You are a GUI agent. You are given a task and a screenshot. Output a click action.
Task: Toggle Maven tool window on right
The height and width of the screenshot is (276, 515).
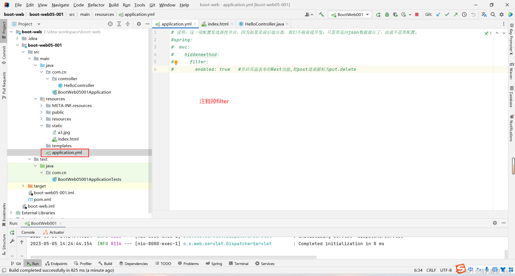(x=512, y=71)
